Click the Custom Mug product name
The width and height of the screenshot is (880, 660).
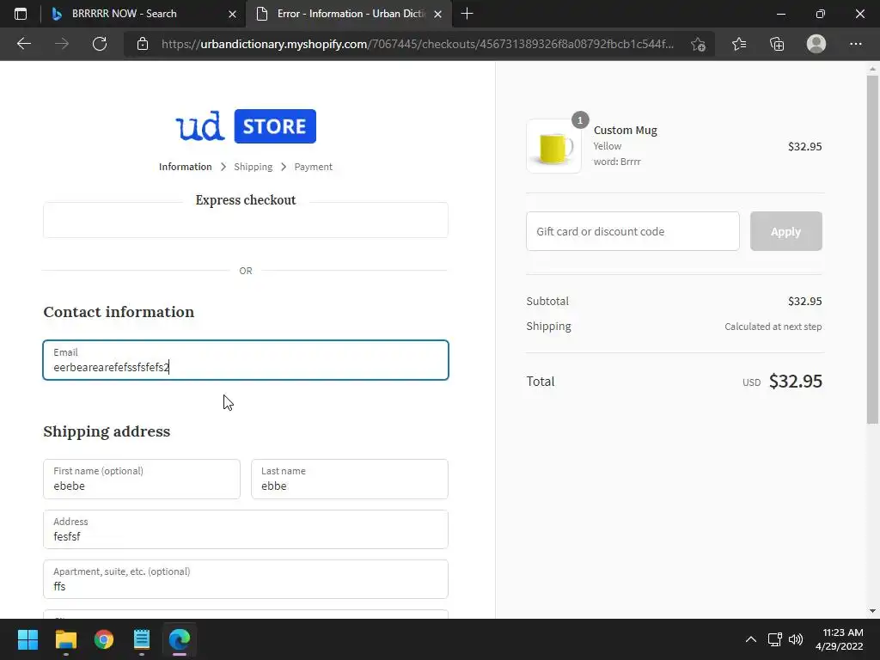pos(626,131)
